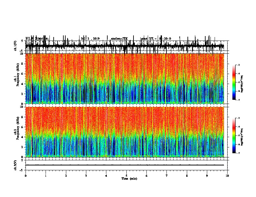Click the "-3" tick on ch.2 colorbar
This screenshot has height=197, width=256.
[x=238, y=118]
